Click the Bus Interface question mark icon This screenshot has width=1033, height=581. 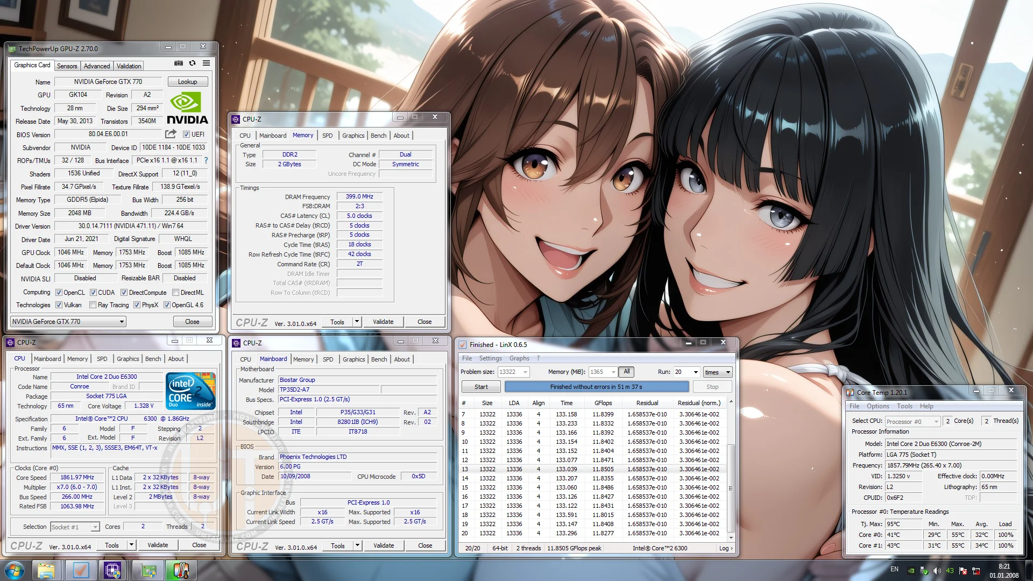[206, 160]
